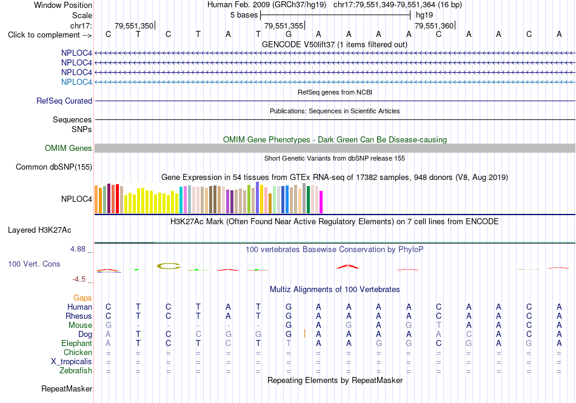Open the GTEx 'Gene Expression in 54 tissues' title
The image size is (576, 403).
tap(335, 178)
